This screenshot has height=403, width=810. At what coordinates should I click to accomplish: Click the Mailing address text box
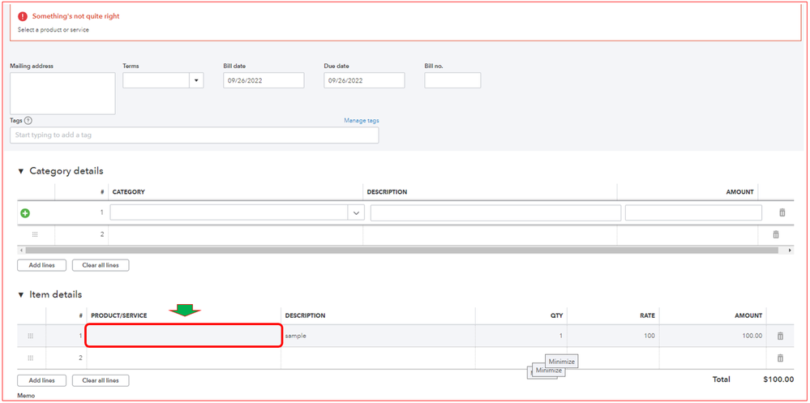(62, 93)
